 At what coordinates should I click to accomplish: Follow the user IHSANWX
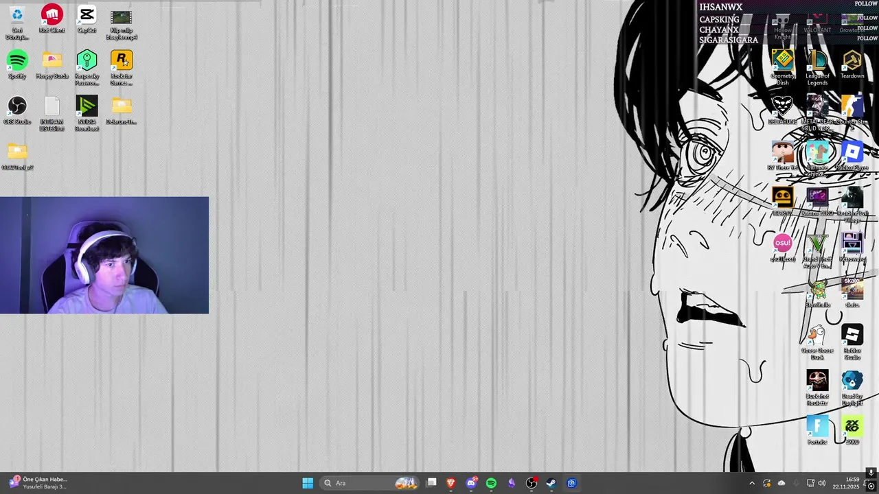(x=867, y=4)
